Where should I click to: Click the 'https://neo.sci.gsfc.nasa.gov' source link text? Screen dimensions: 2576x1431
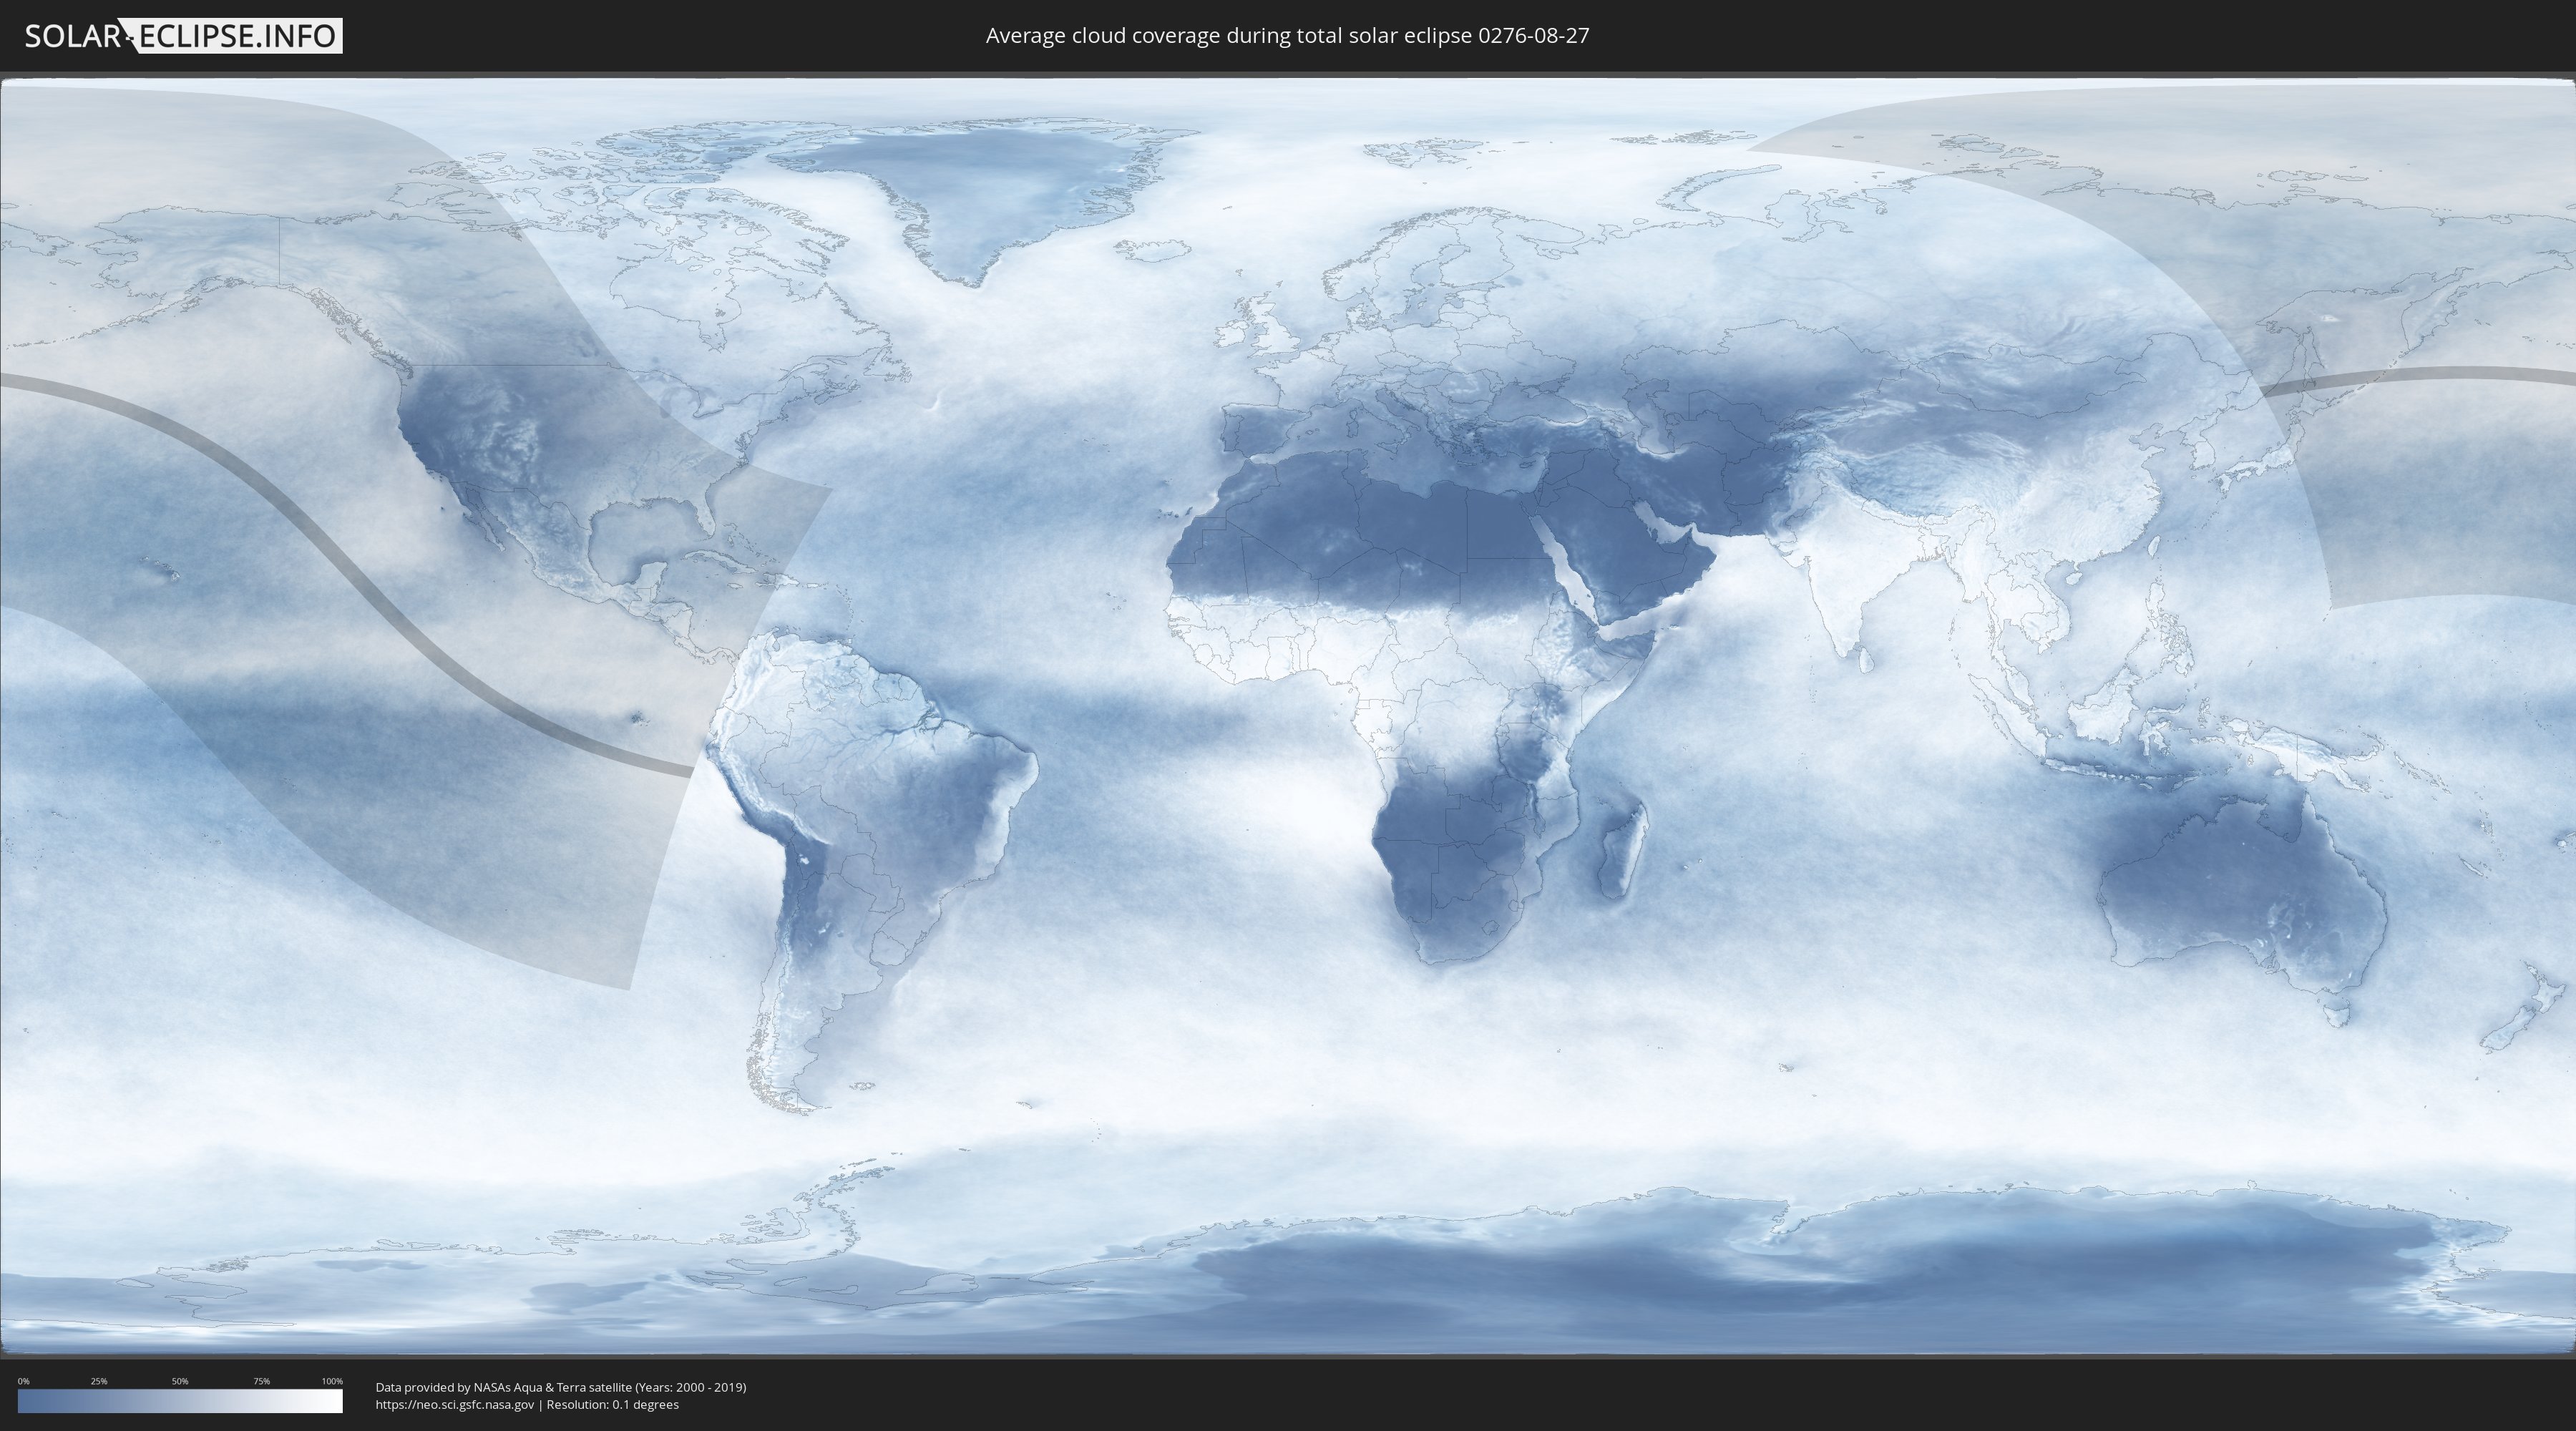(x=455, y=1405)
